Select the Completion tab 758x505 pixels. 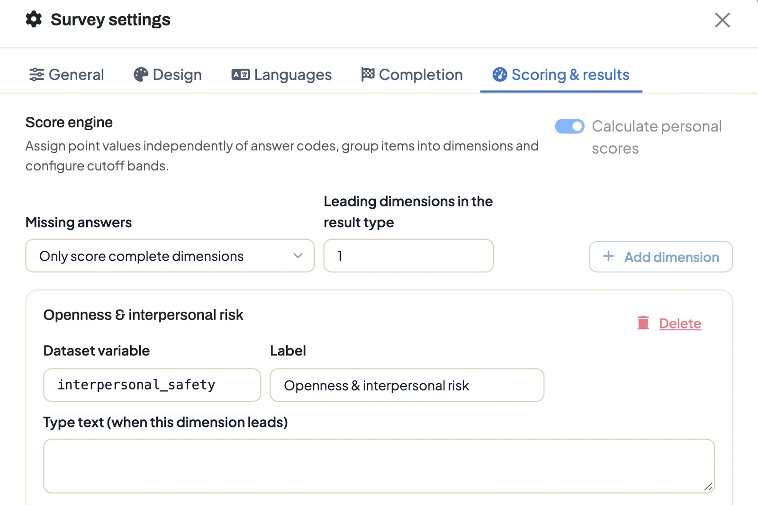(412, 74)
